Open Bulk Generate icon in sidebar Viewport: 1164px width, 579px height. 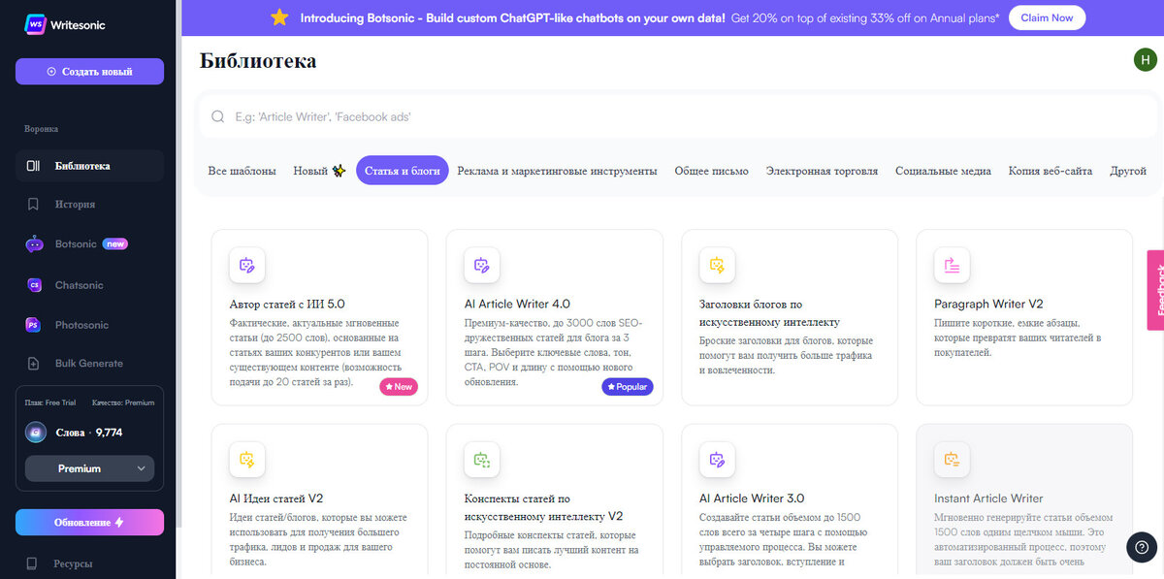[33, 364]
